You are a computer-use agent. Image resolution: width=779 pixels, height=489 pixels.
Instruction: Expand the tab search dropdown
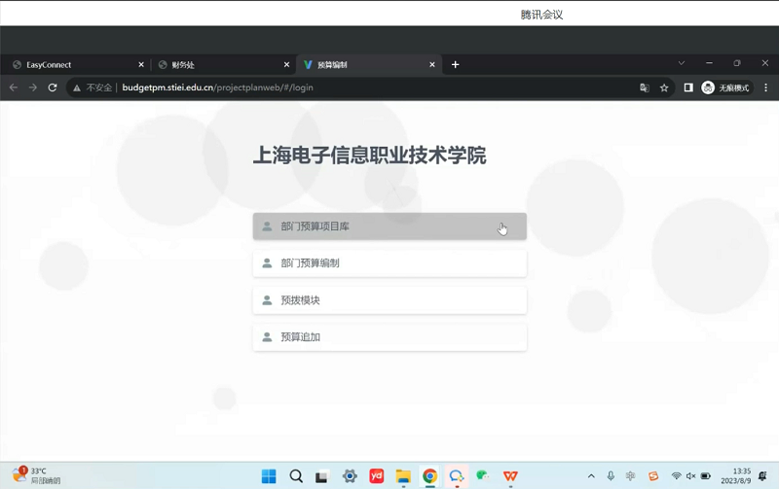[682, 63]
